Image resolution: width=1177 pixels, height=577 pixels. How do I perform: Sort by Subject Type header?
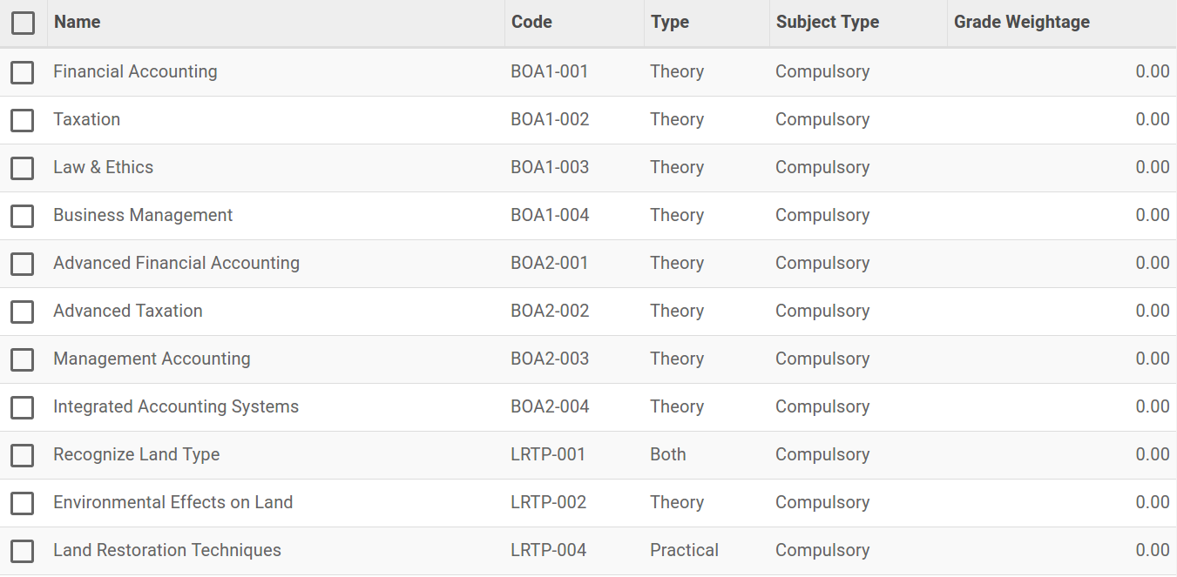click(828, 23)
